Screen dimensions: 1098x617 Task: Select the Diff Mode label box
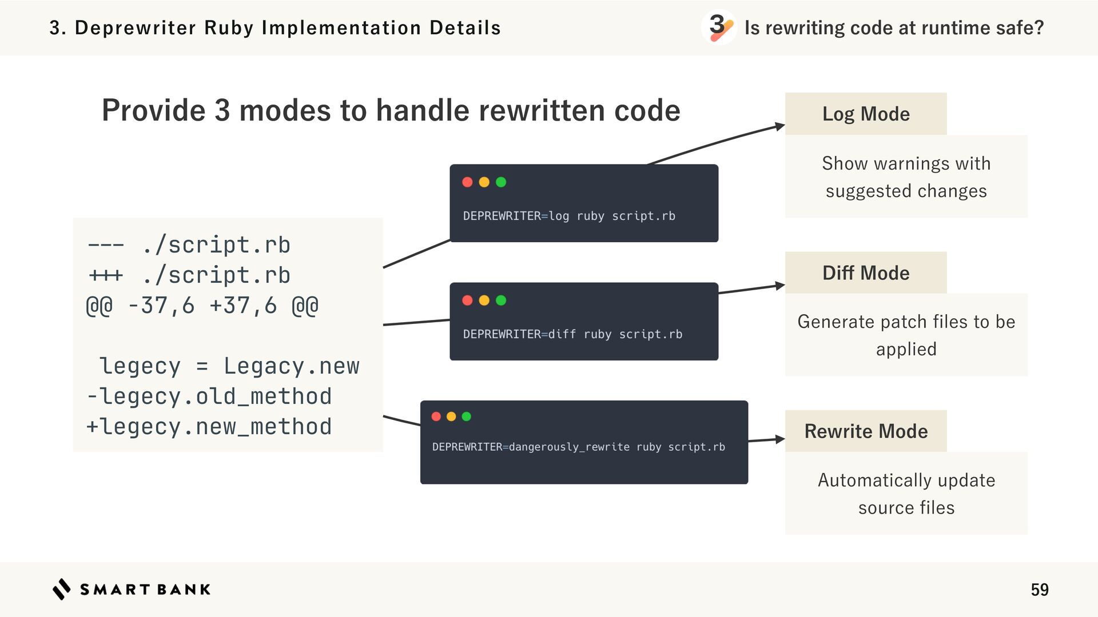(865, 273)
